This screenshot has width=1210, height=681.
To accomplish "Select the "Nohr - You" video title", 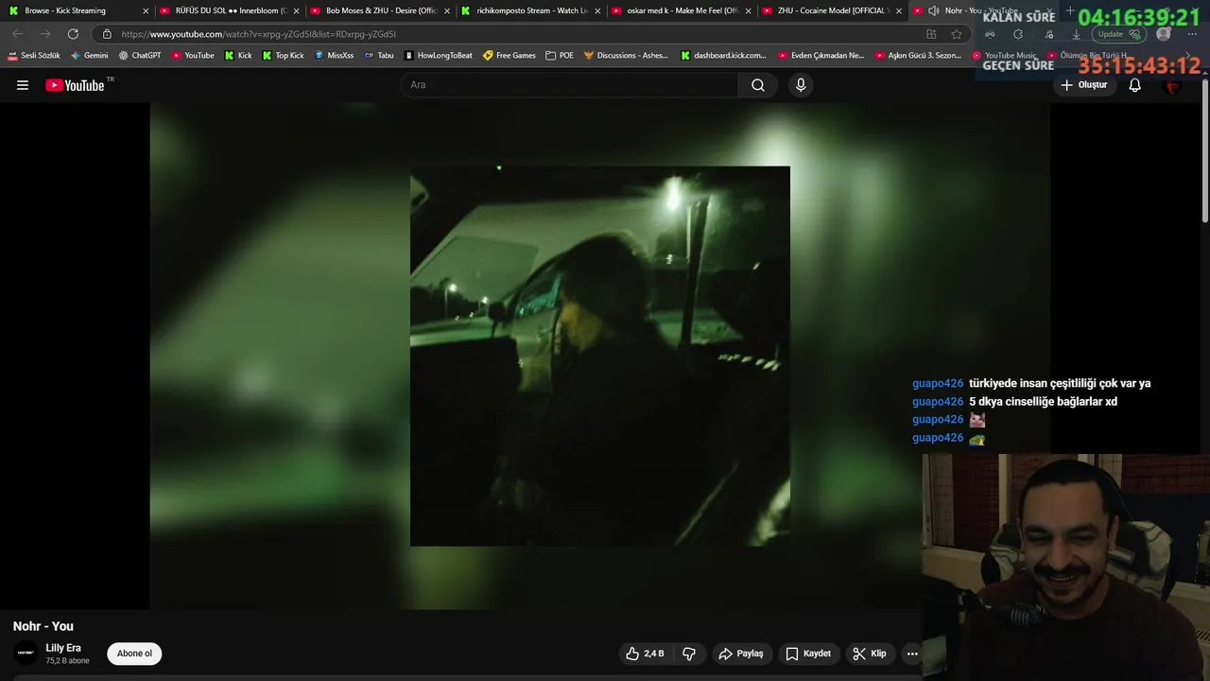I will [43, 626].
